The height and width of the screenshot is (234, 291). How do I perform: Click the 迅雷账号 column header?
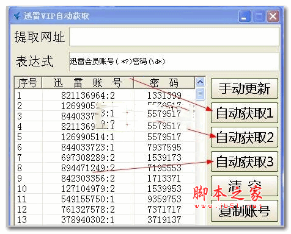pyautogui.click(x=87, y=83)
